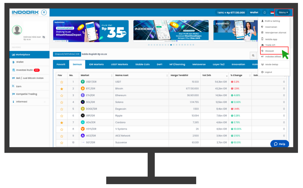Image resolution: width=303 pixels, height=188 pixels.
Task: Click the INDODAX logo
Action: pyautogui.click(x=25, y=12)
